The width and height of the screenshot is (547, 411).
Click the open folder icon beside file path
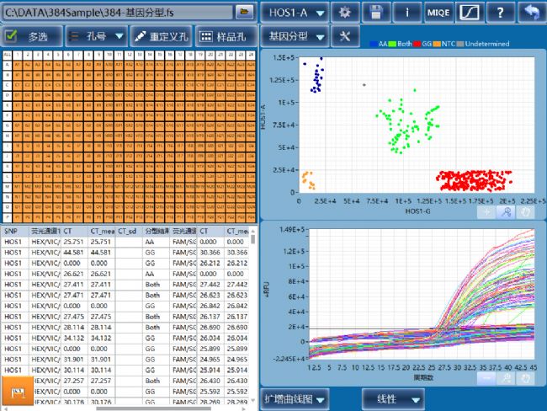coord(245,13)
